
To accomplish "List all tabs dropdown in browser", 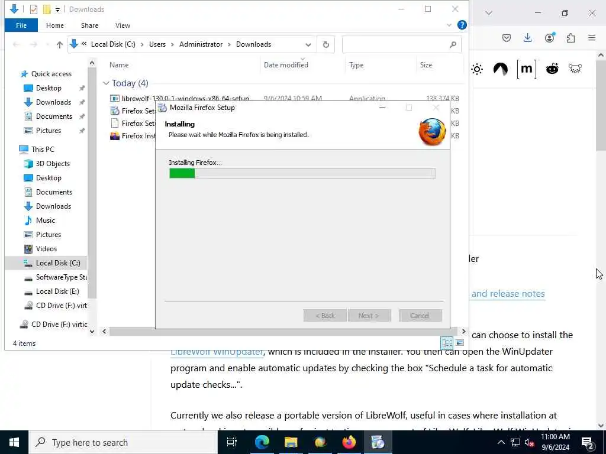I will click(489, 13).
